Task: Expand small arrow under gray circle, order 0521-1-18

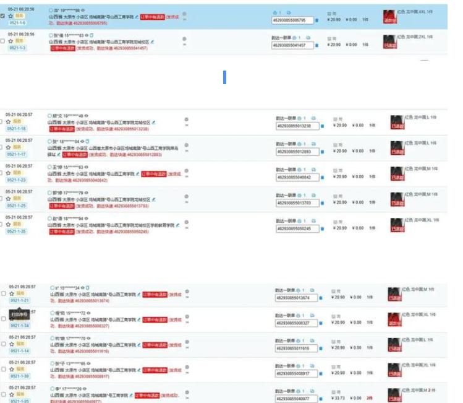Action: tap(187, 125)
